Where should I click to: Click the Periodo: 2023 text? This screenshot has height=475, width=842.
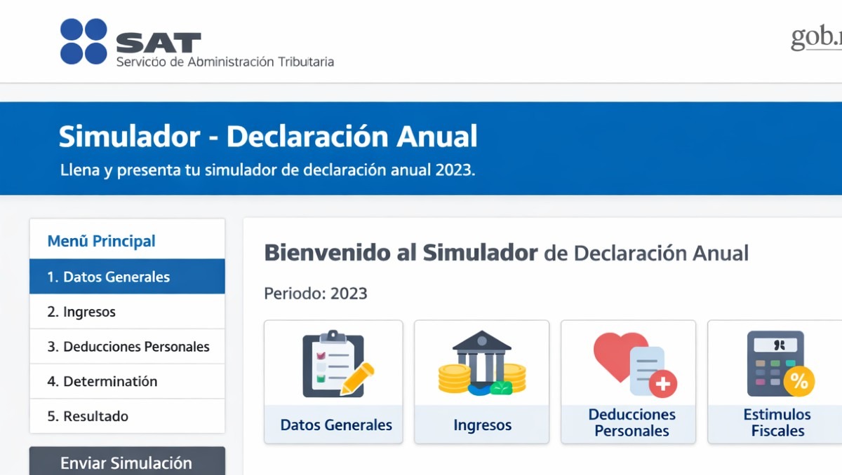tap(315, 294)
